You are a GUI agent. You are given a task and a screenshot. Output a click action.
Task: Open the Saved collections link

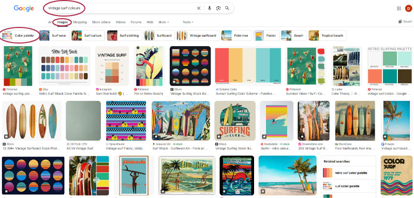405,22
